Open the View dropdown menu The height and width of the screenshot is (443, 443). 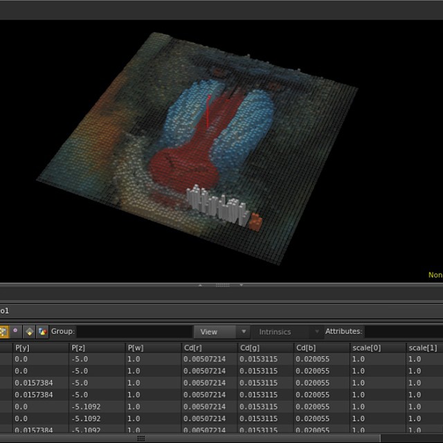tap(221, 332)
